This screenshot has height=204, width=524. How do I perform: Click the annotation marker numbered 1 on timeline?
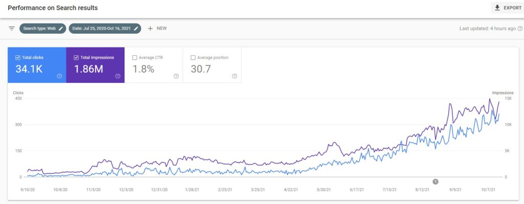[435, 182]
